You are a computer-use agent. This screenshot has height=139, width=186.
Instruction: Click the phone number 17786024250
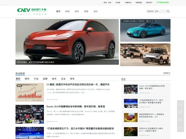[x=162, y=3]
